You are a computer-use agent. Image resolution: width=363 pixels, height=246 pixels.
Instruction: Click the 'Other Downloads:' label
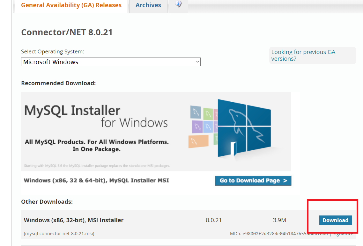[x=47, y=202]
